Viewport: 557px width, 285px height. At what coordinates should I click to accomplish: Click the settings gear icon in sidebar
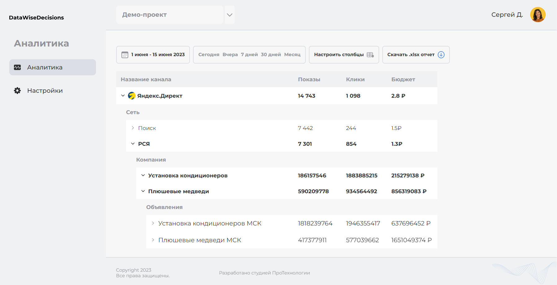pos(18,91)
